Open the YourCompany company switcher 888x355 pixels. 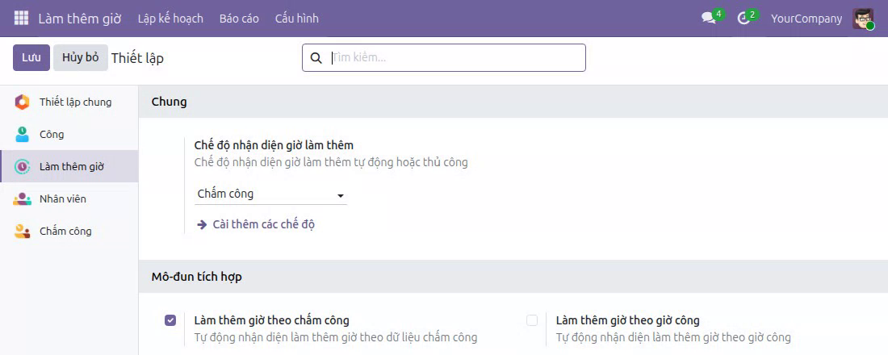806,18
